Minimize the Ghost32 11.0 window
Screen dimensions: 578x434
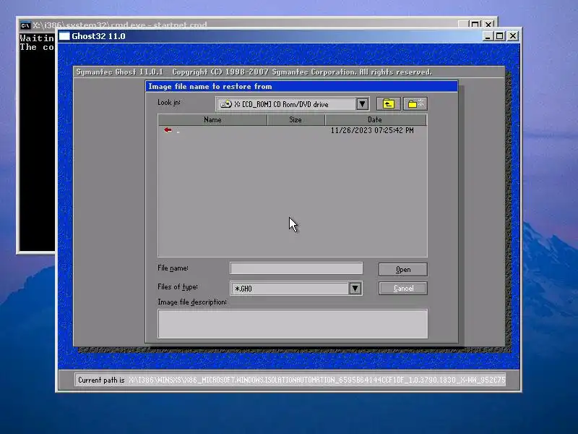tap(487, 36)
